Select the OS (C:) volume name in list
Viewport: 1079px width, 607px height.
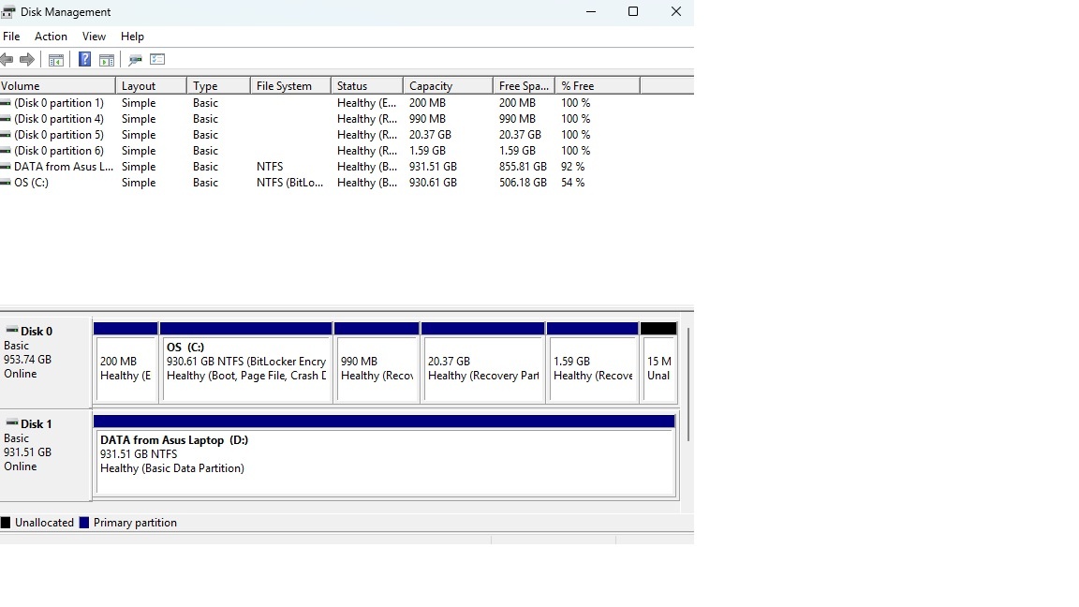click(31, 183)
